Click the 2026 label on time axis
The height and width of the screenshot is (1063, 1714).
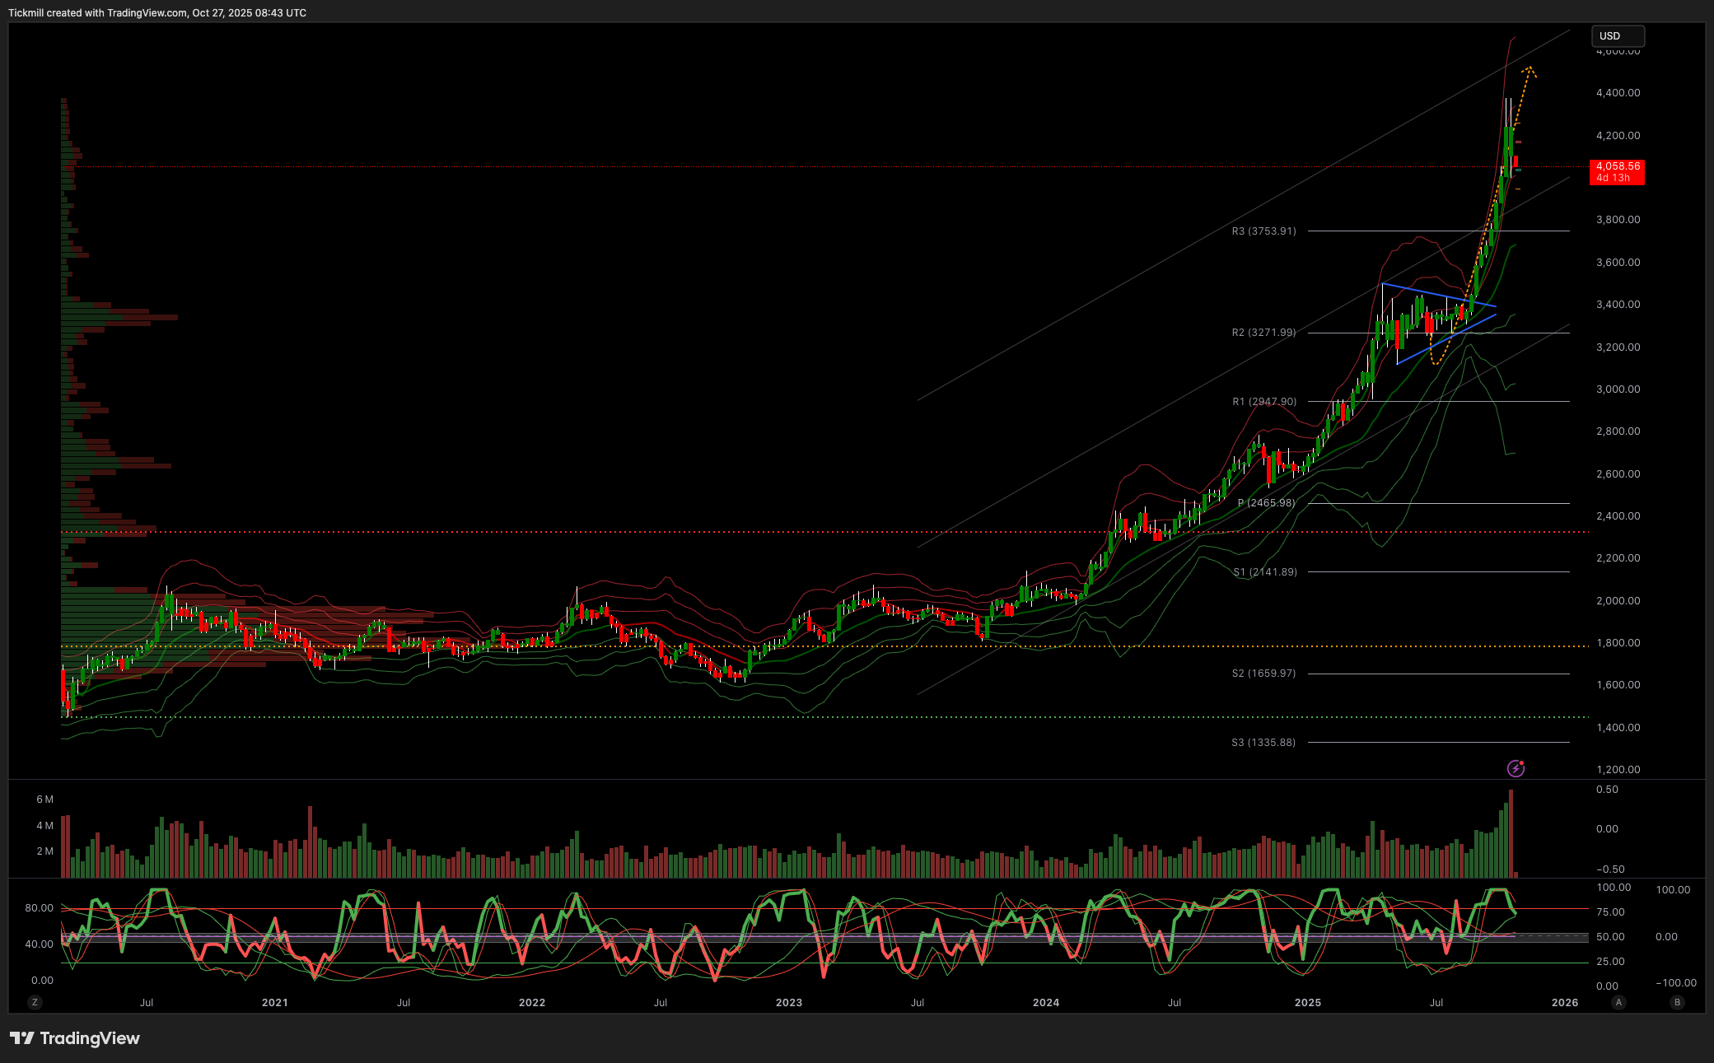pos(1564,1003)
